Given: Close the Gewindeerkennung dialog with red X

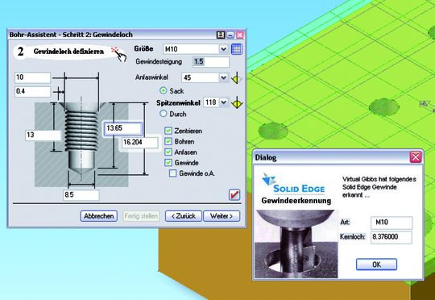Looking at the screenshot, I should [x=416, y=157].
